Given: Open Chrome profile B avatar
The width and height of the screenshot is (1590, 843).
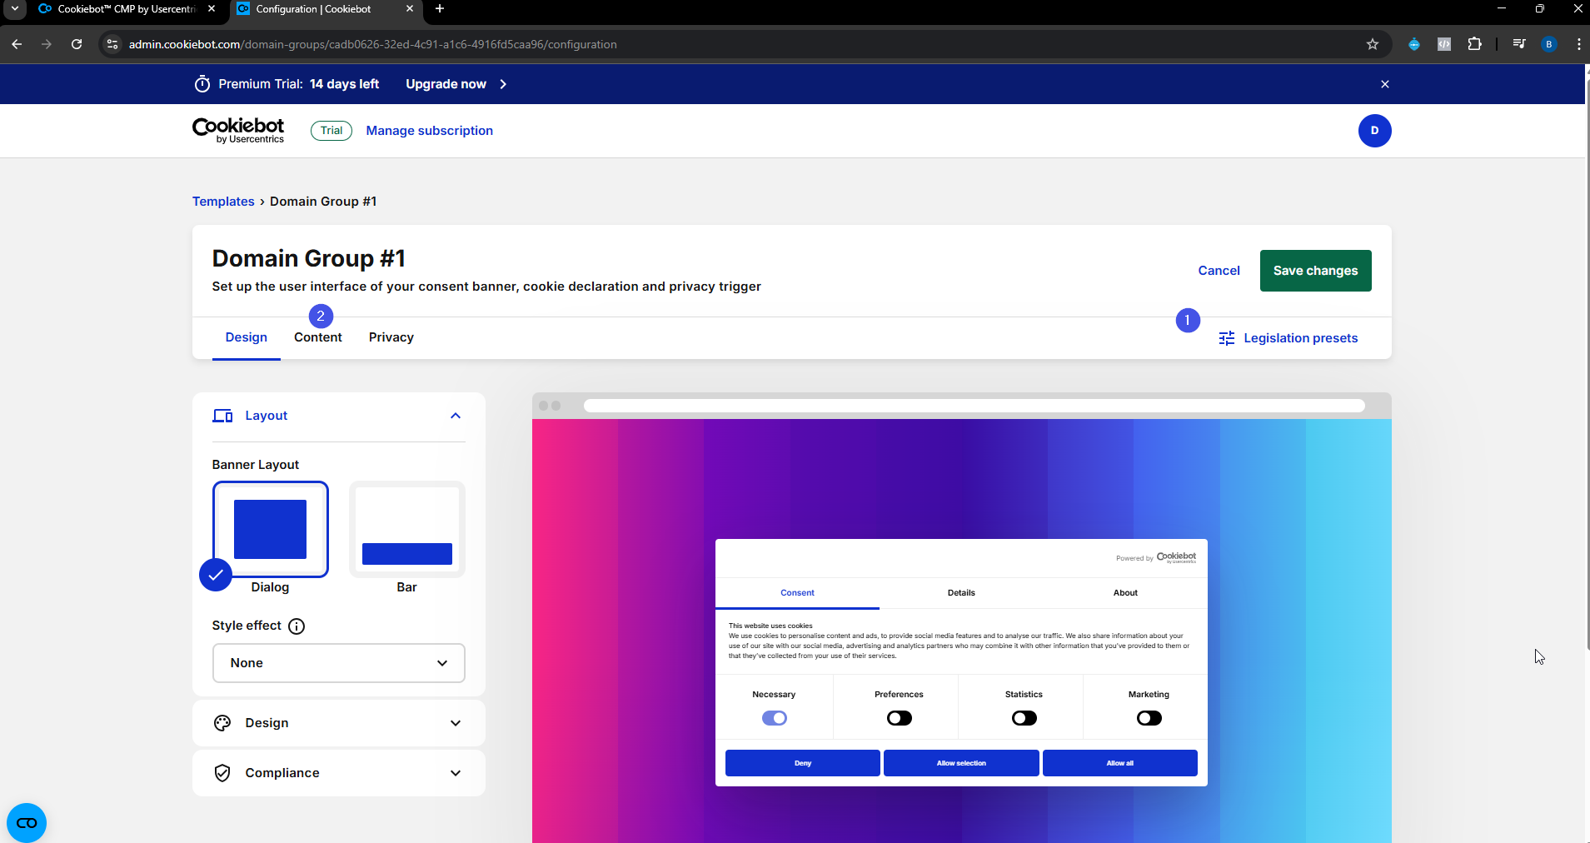Looking at the screenshot, I should [1548, 44].
